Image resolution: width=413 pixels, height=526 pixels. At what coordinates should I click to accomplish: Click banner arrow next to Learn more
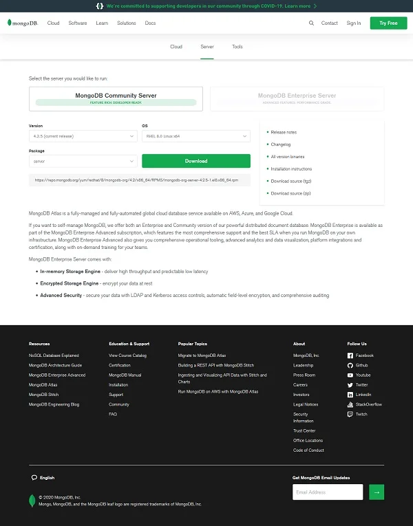[315, 6]
